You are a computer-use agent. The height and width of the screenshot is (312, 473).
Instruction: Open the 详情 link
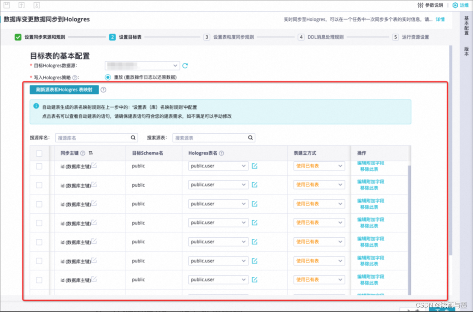[440, 19]
